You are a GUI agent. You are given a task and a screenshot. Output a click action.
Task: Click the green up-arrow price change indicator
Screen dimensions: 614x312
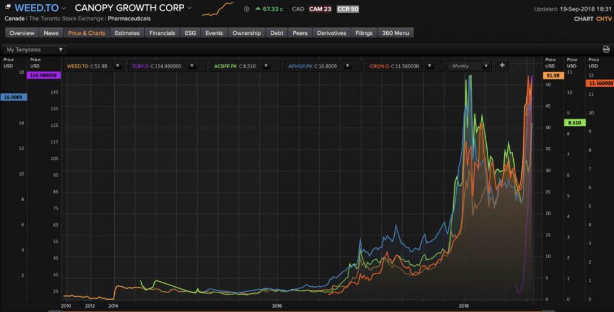(258, 9)
